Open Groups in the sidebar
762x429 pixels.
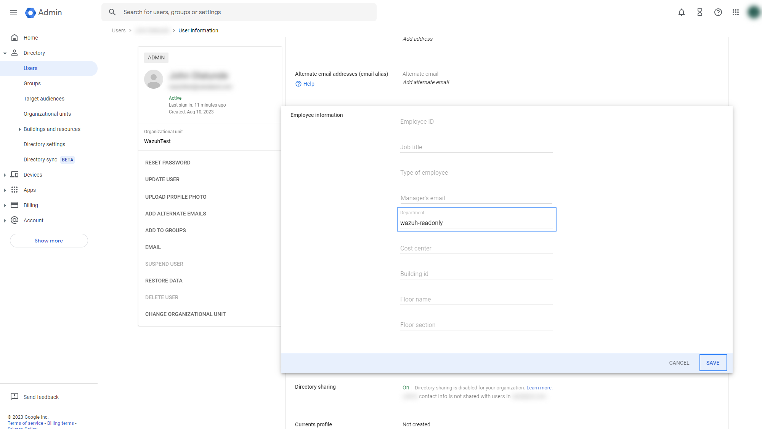pyautogui.click(x=32, y=83)
